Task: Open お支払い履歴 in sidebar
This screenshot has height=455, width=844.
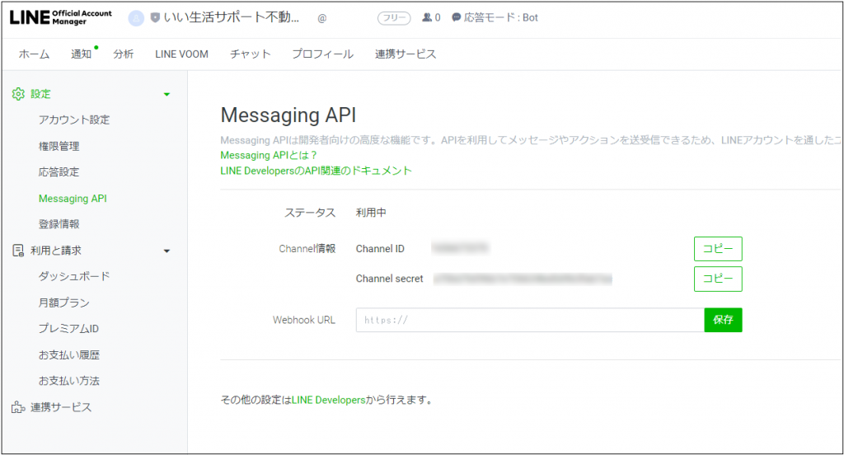Action: point(69,354)
